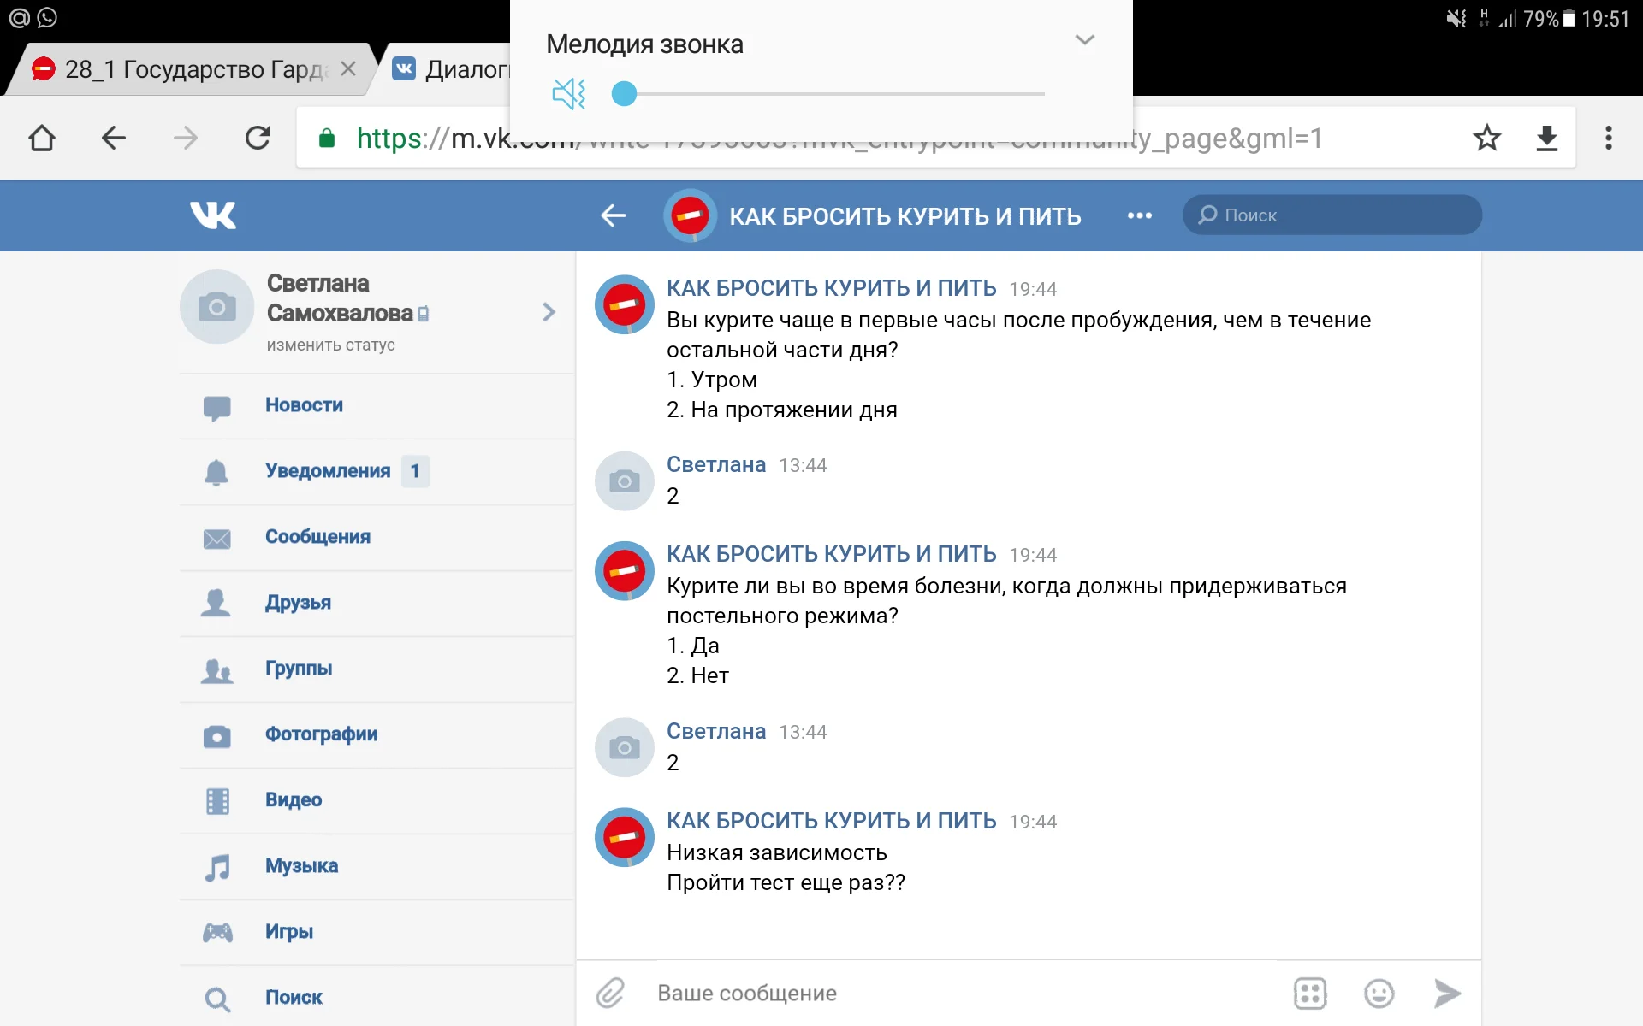The height and width of the screenshot is (1026, 1643).
Task: Switch to the Диалоги browser tab
Action: (x=462, y=68)
